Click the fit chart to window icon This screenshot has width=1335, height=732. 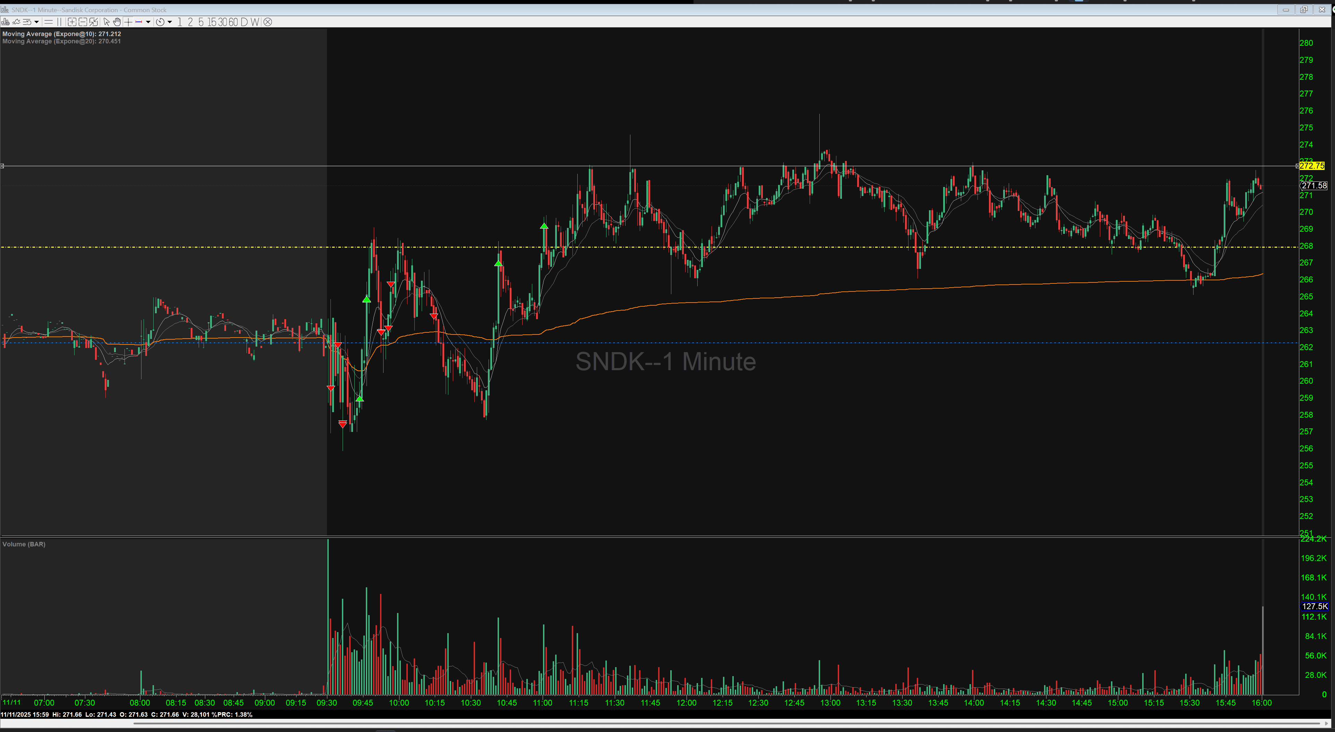[93, 22]
